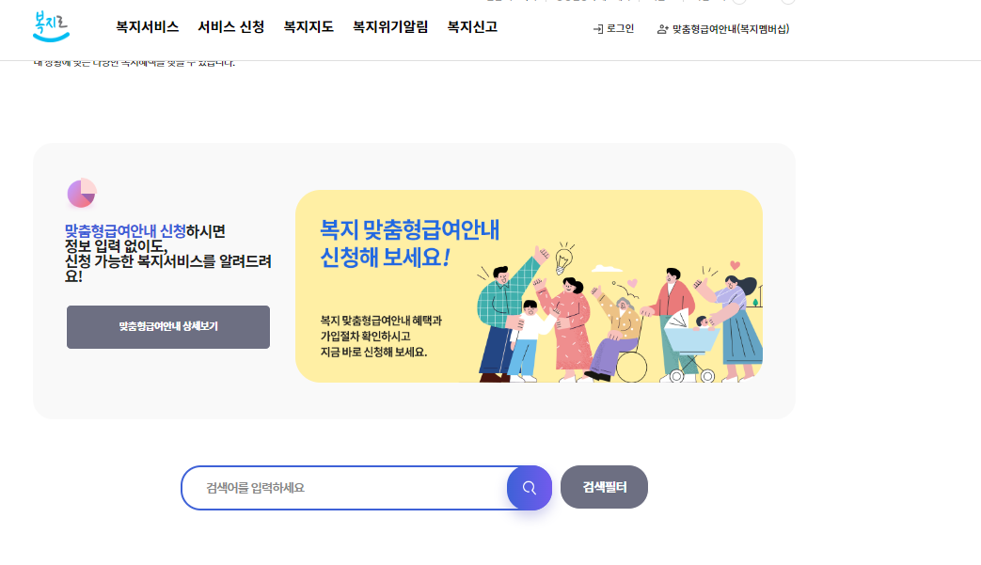Image resolution: width=981 pixels, height=565 pixels.
Task: Select the magnifier search icon
Action: pos(529,487)
